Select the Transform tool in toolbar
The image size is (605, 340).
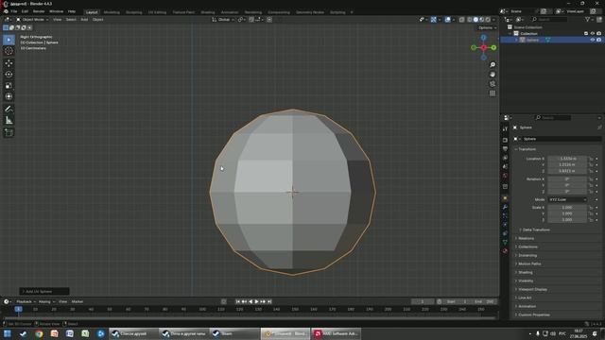point(9,96)
